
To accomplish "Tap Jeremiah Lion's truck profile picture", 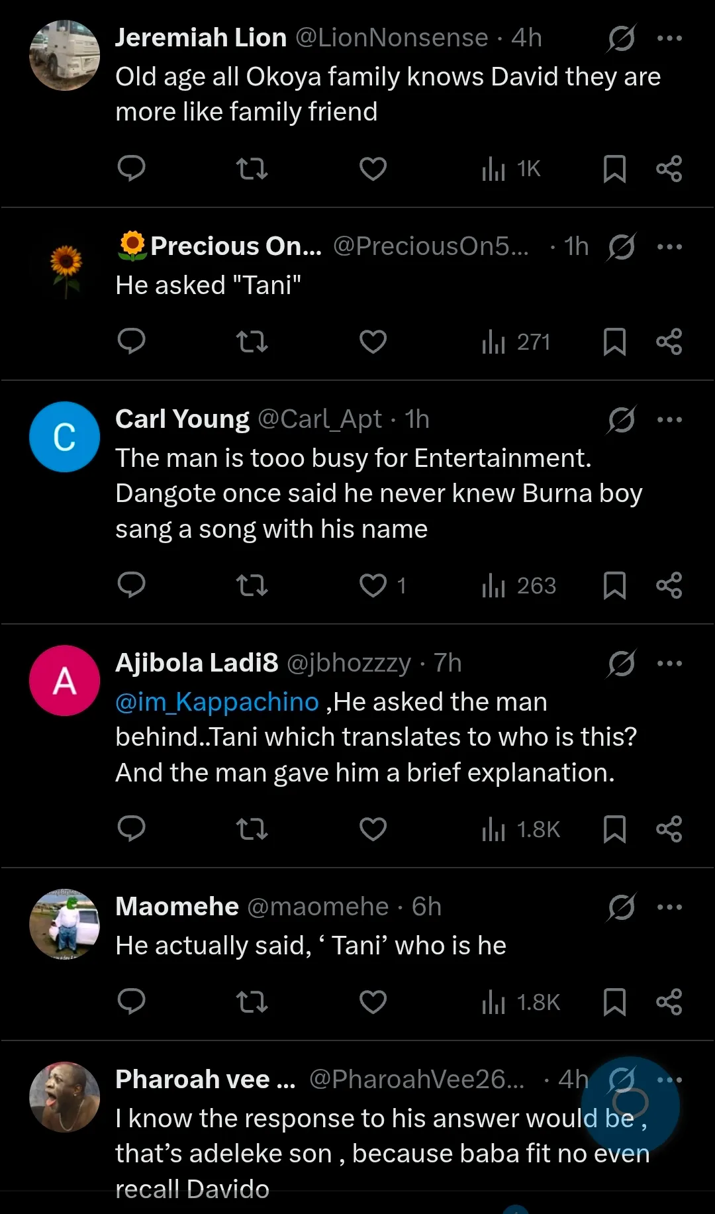I will click(x=65, y=56).
